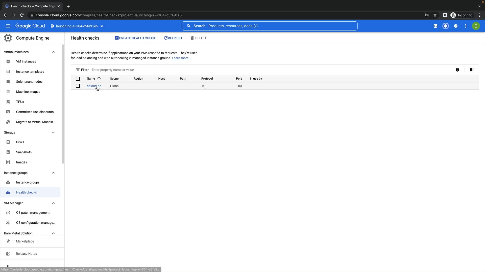Collapse the side panel arrow icon

pyautogui.click(x=8, y=266)
